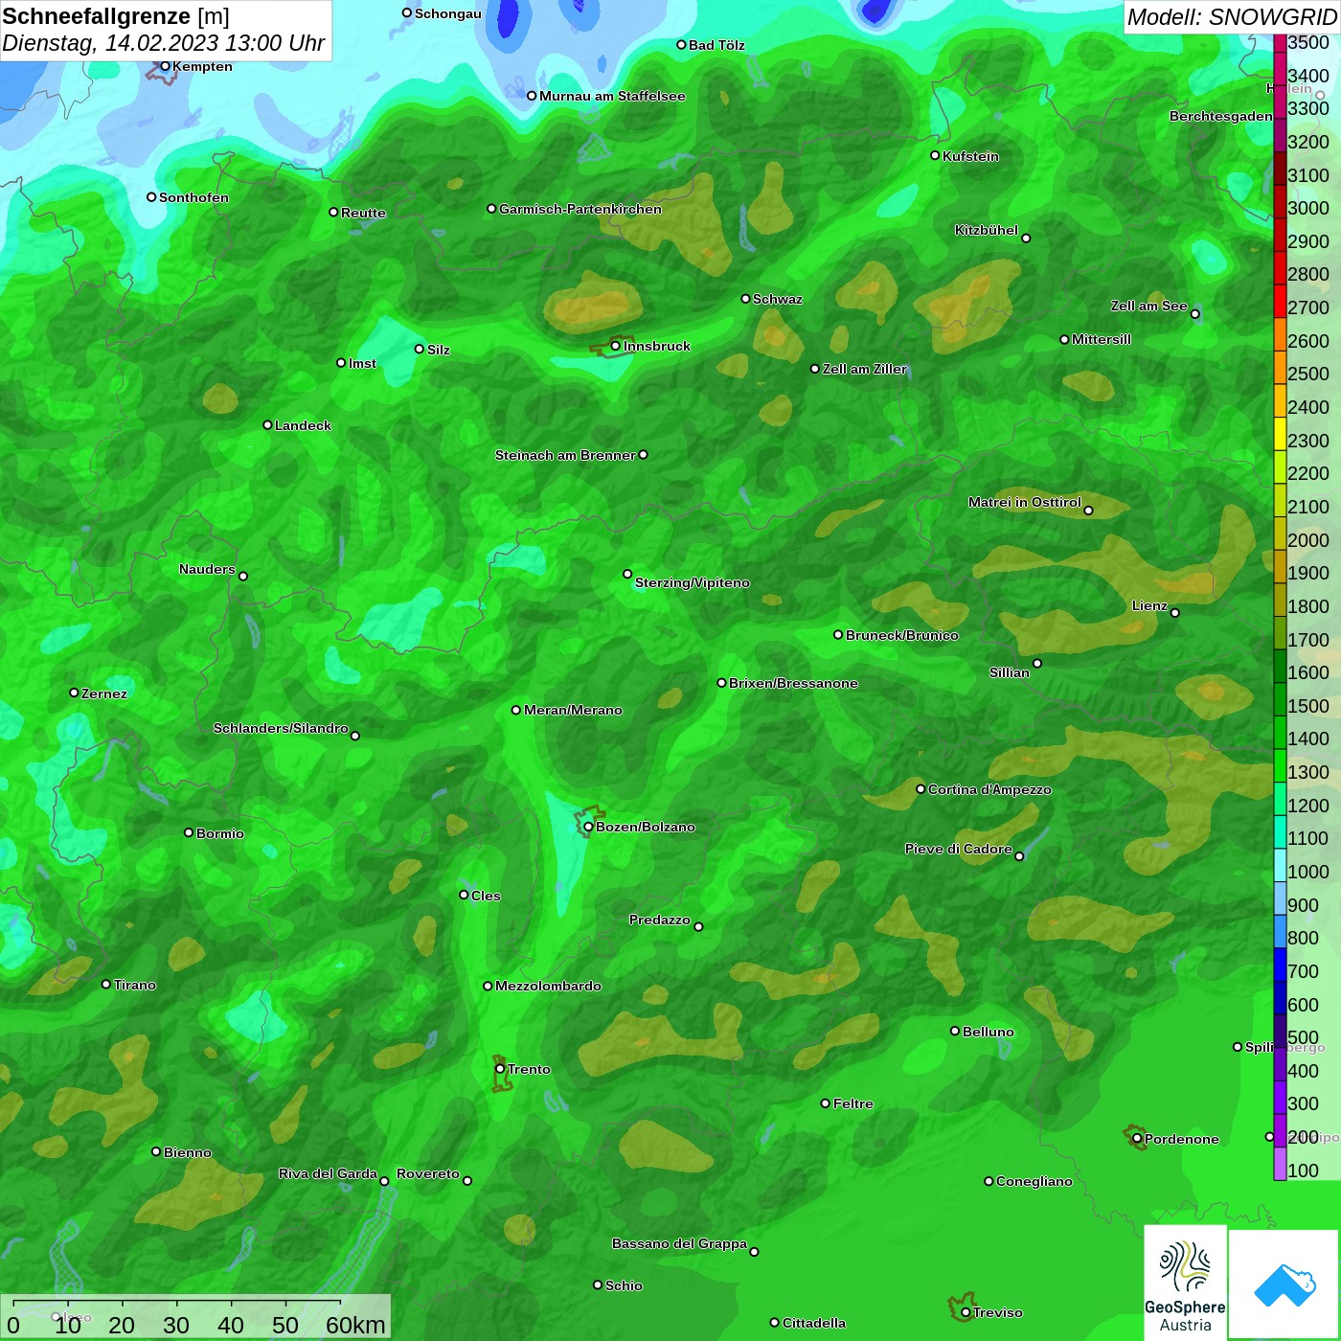1341x1341 pixels.
Task: Pick the legend color band between 600 and 700
Action: tap(1280, 996)
